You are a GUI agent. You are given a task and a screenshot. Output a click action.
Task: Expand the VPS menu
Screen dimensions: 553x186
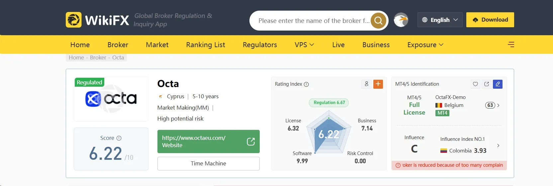304,45
